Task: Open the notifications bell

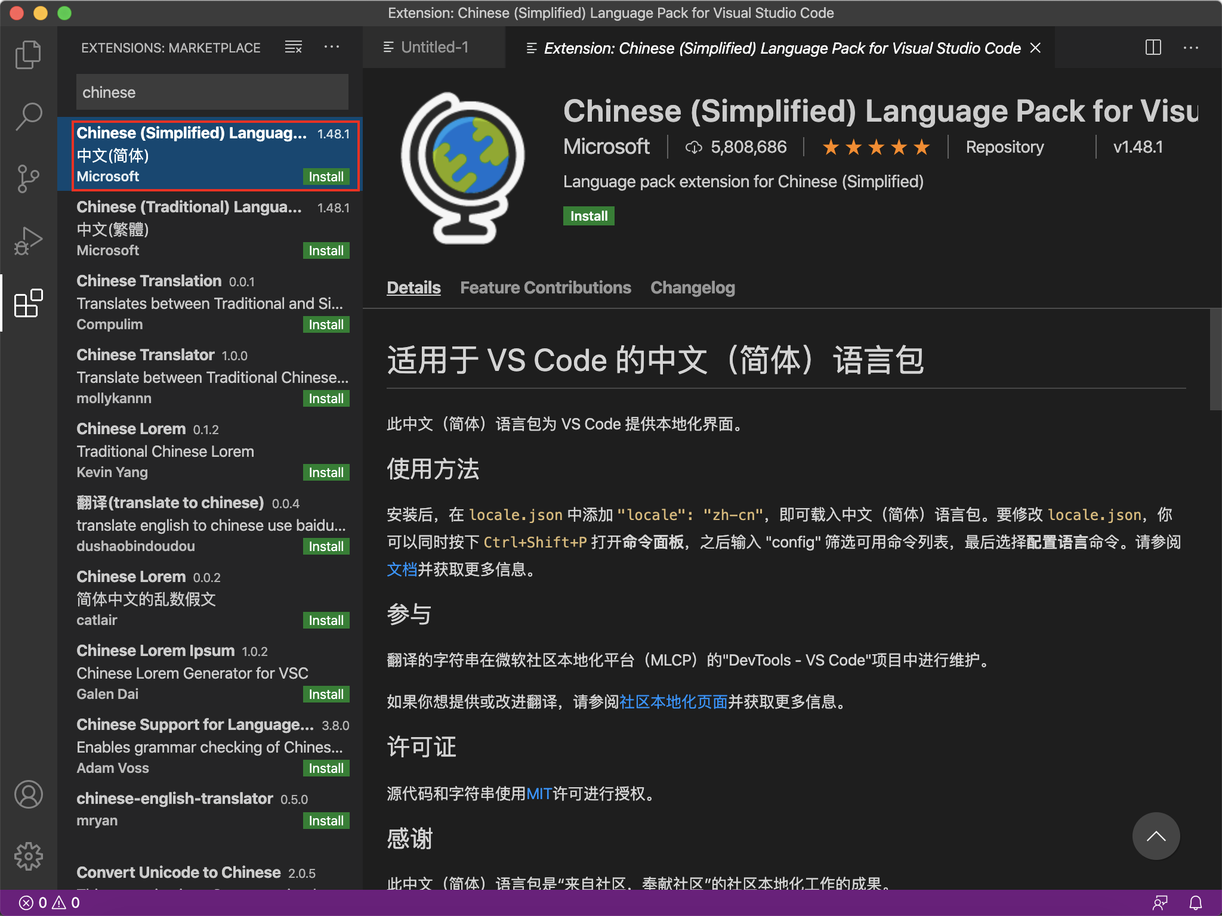Action: tap(1196, 902)
